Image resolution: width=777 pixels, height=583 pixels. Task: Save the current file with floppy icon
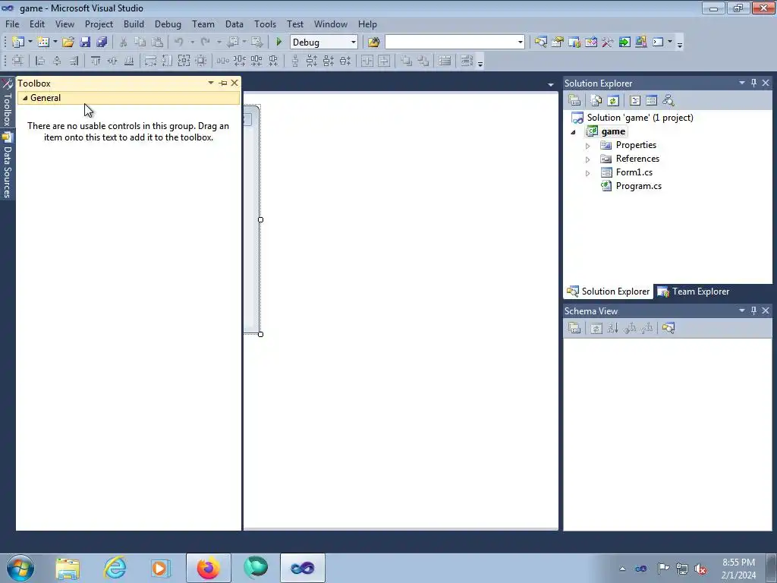click(x=85, y=43)
